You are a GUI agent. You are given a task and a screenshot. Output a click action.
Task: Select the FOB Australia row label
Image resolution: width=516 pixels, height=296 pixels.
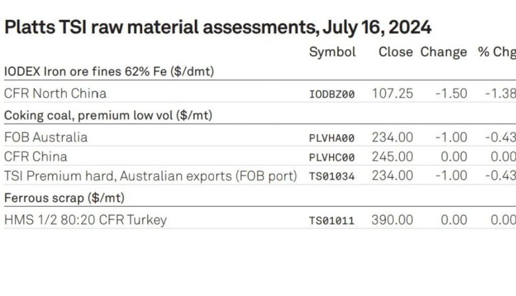point(45,137)
